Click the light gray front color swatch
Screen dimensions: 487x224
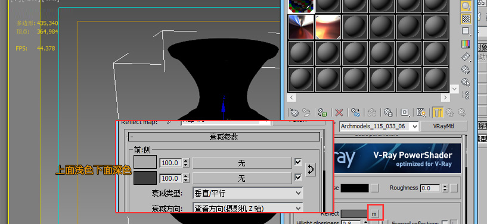point(145,162)
